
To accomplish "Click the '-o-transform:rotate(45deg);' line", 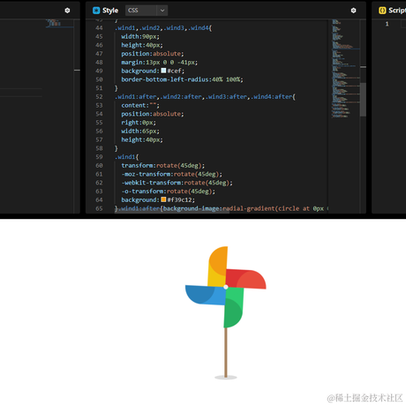I will pyautogui.click(x=168, y=192).
